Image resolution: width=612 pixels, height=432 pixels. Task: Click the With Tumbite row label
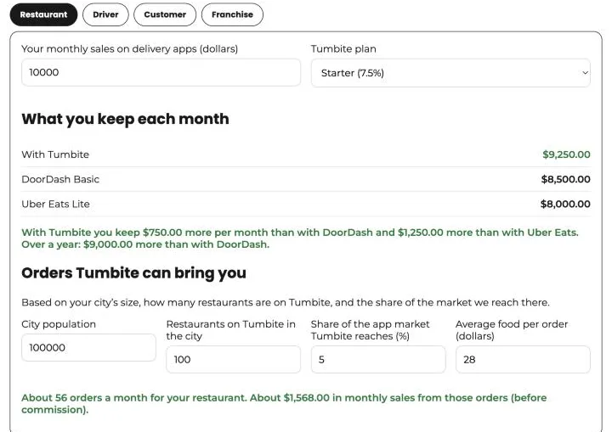(x=55, y=154)
